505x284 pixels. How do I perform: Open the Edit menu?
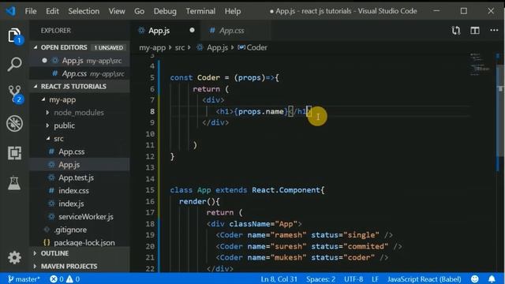(52, 11)
